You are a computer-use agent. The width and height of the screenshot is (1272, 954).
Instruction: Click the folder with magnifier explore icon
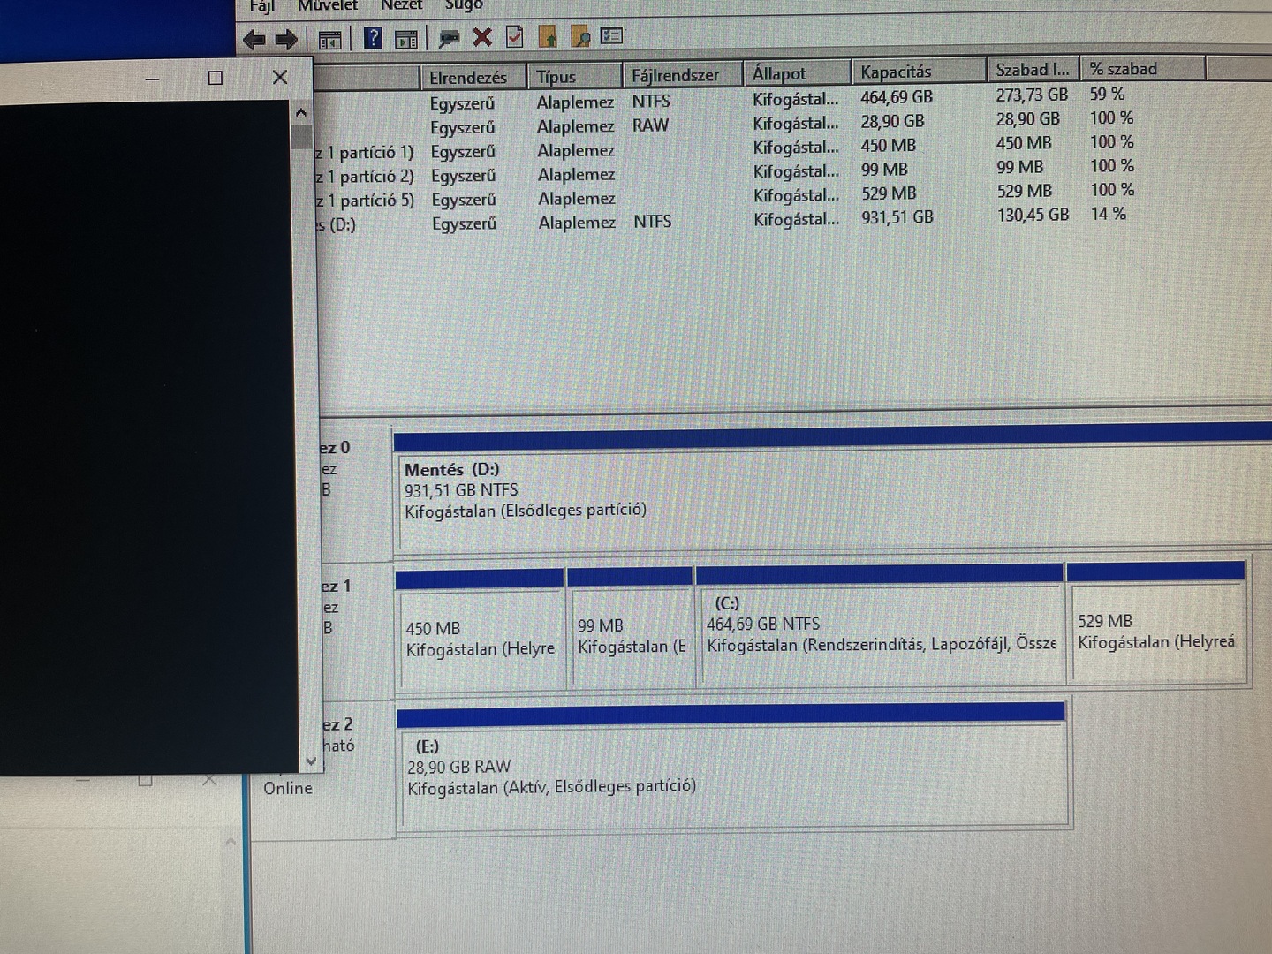(x=580, y=36)
